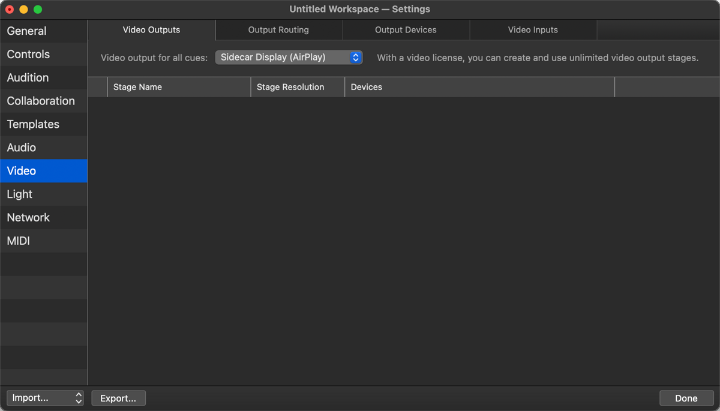Select the Video sidebar item

(44, 171)
